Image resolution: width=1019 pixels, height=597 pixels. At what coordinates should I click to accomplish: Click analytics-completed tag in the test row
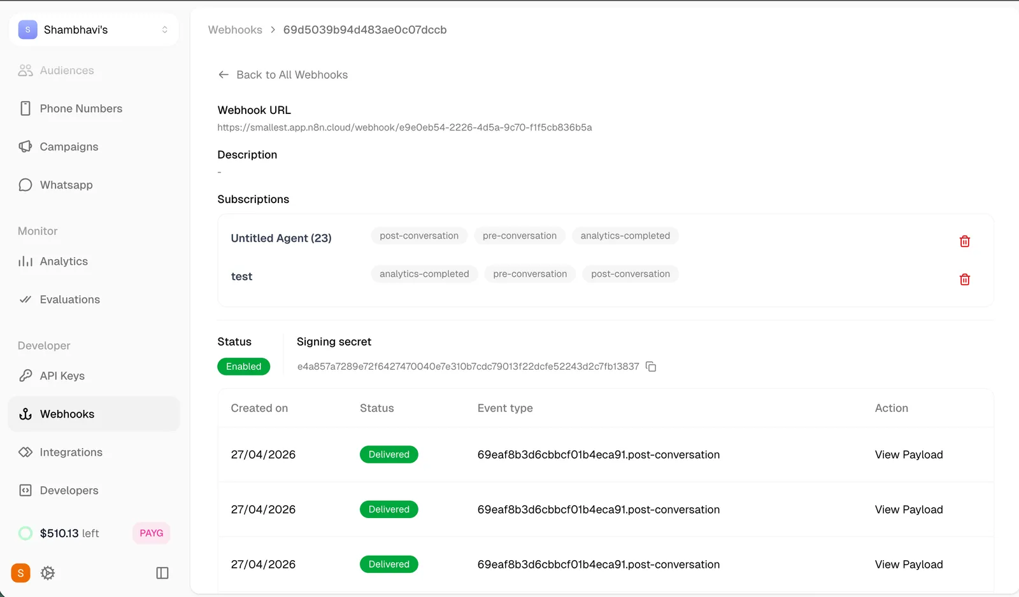(x=424, y=274)
